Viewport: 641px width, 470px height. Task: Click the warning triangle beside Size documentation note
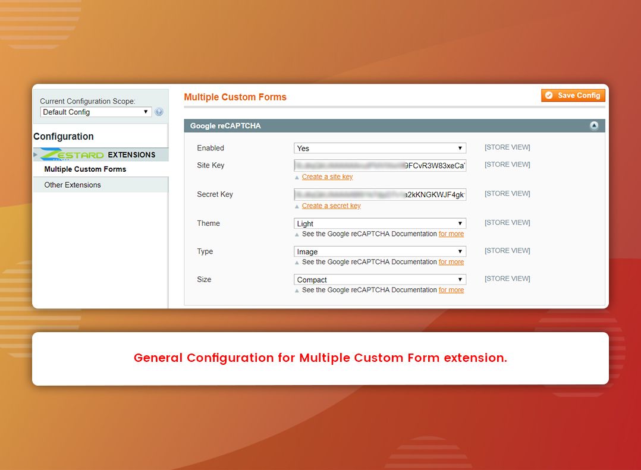coord(297,290)
